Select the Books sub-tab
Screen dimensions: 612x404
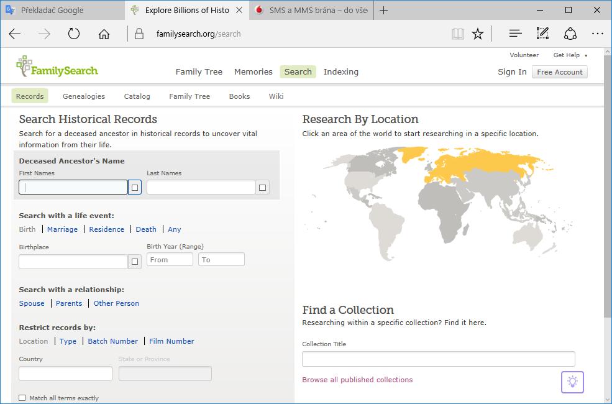pyautogui.click(x=239, y=96)
